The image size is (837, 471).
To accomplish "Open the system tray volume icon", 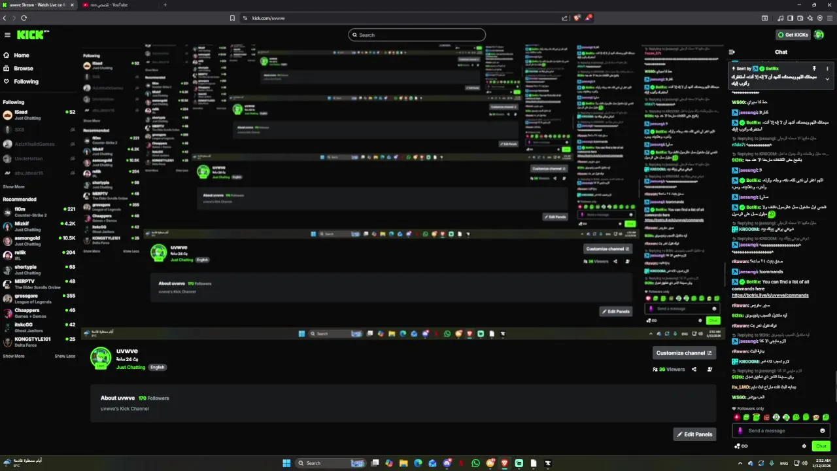I will 804,463.
